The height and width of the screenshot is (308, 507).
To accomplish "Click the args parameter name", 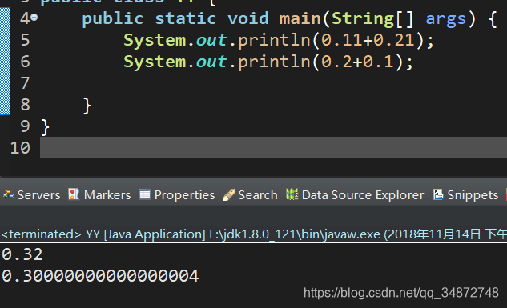I will point(445,19).
